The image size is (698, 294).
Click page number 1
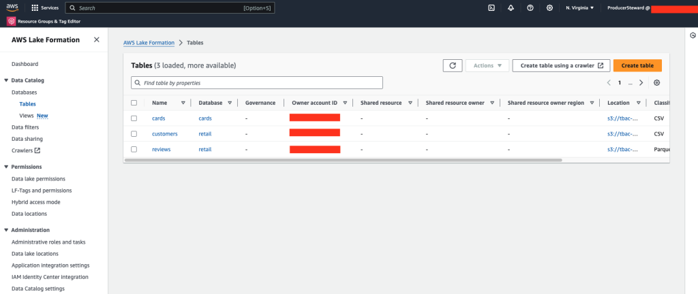pyautogui.click(x=619, y=82)
